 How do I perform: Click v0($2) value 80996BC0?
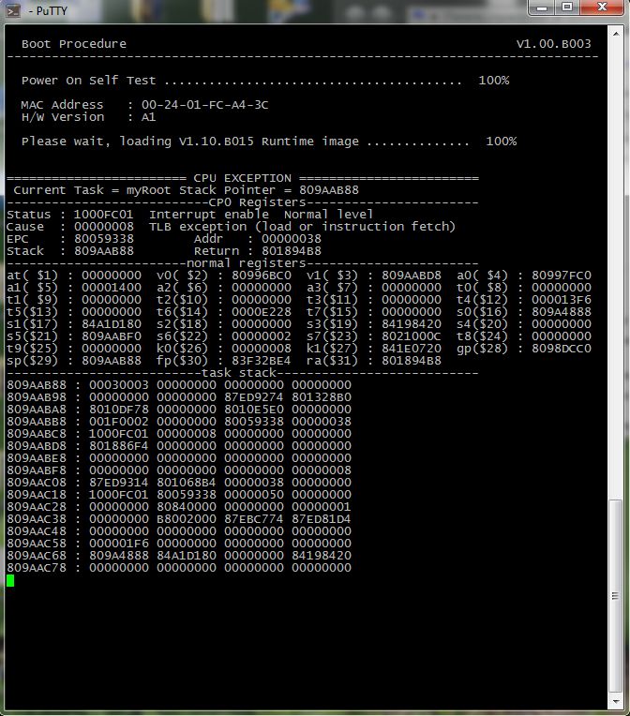point(262,276)
